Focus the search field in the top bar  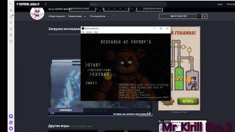pyautogui.click(x=128, y=4)
